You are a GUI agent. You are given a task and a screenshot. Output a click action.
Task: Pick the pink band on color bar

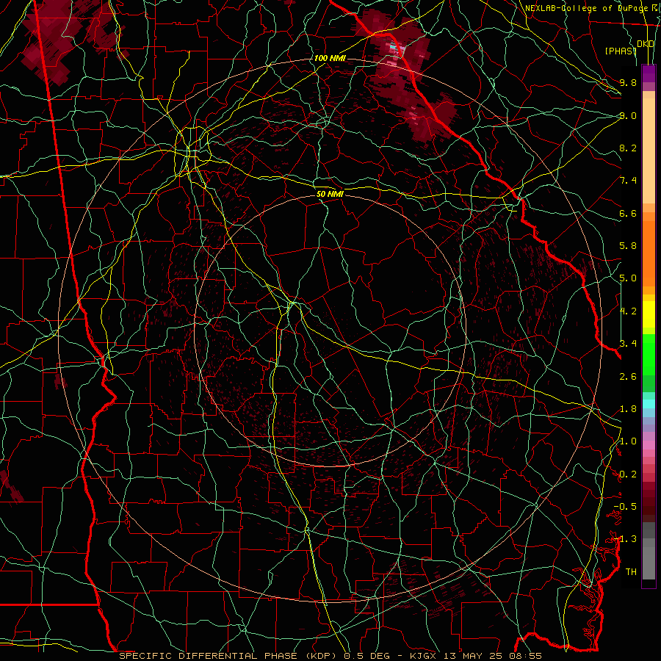[649, 445]
